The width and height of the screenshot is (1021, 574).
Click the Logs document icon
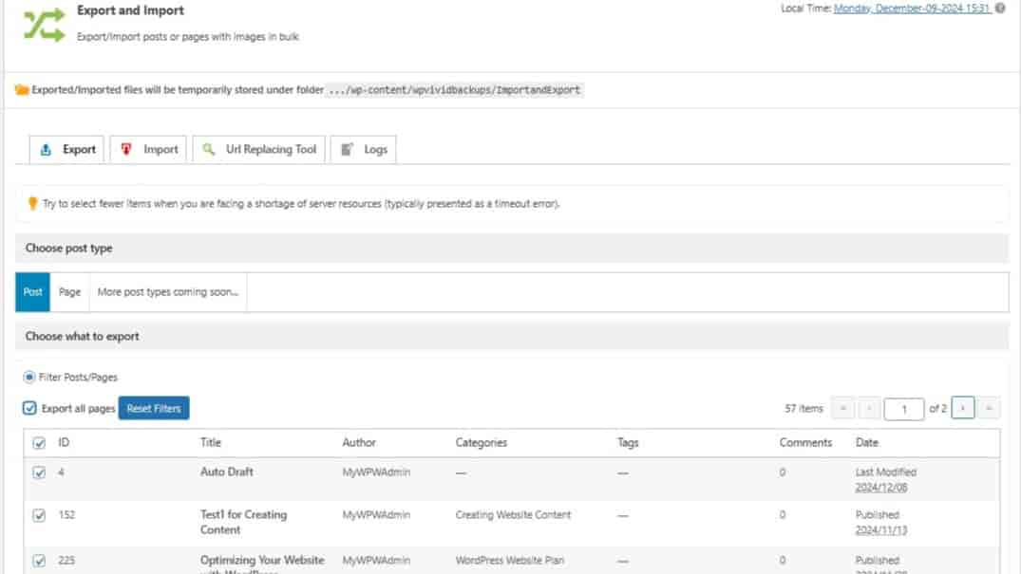click(348, 149)
